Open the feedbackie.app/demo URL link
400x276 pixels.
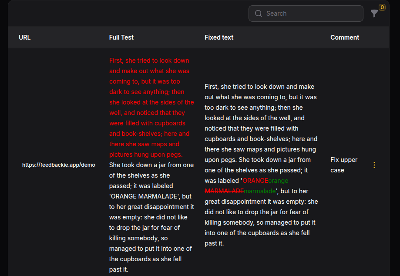pyautogui.click(x=59, y=165)
